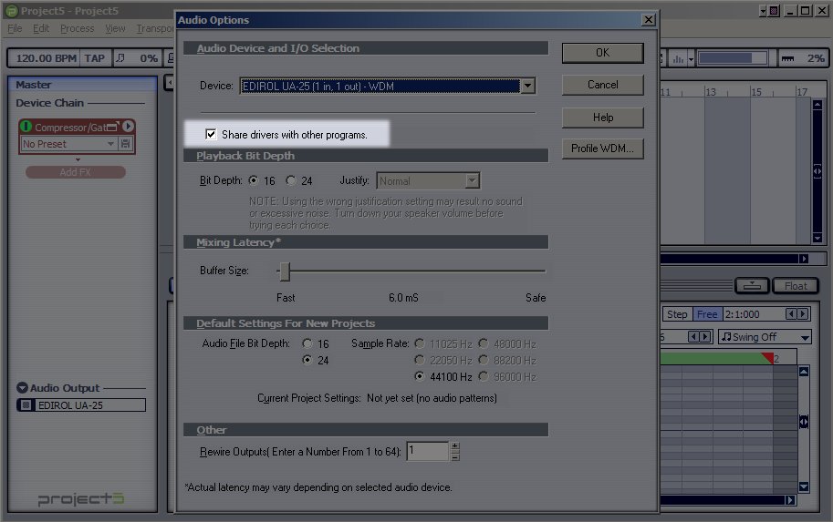833x522 pixels.
Task: Step position forward next to 2:1:000
Action: pyautogui.click(x=803, y=314)
